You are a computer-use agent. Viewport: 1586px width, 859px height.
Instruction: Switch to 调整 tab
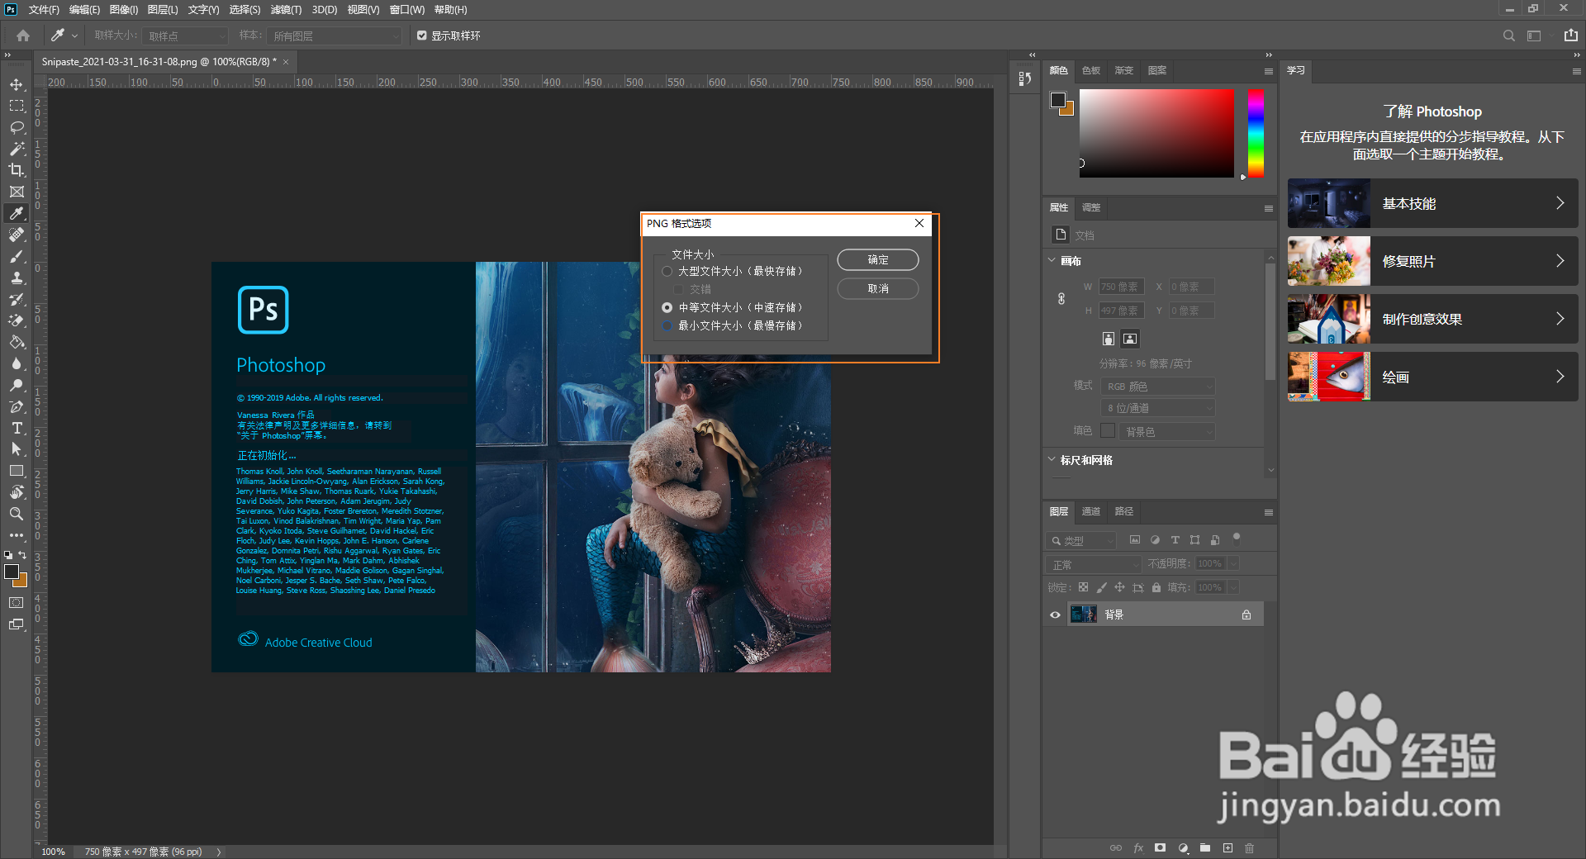(x=1091, y=207)
